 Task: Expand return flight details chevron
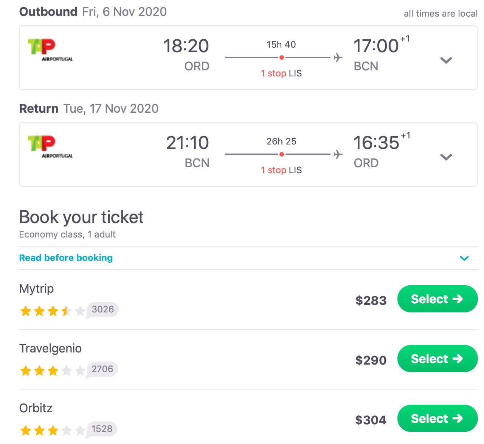coord(446,157)
